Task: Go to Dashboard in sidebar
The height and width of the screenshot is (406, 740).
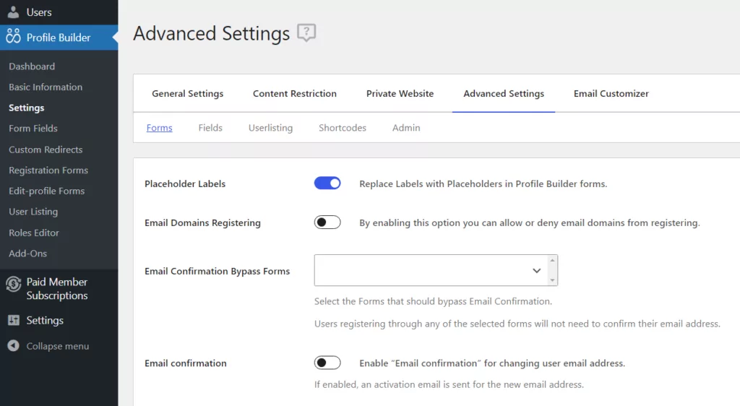Action: click(32, 66)
